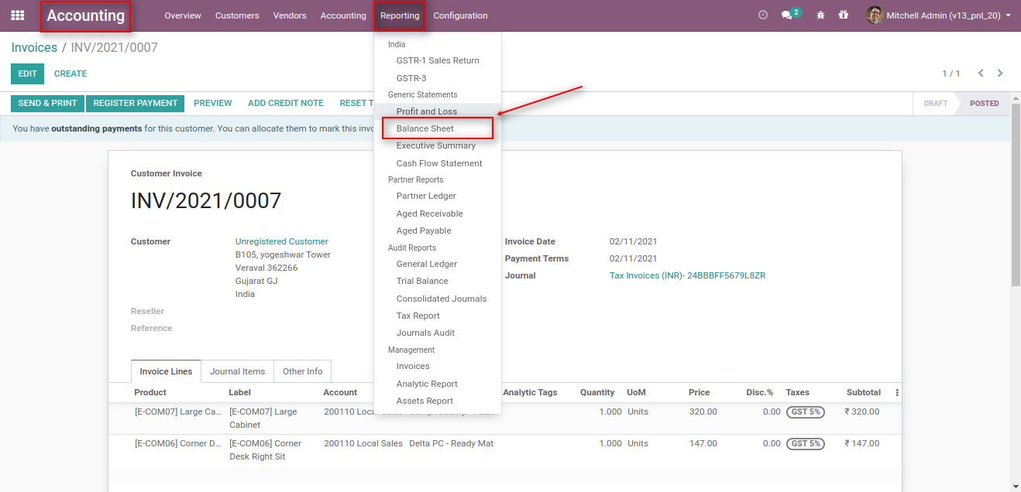
Task: Open the Unregistered Customer link
Action: (x=280, y=241)
